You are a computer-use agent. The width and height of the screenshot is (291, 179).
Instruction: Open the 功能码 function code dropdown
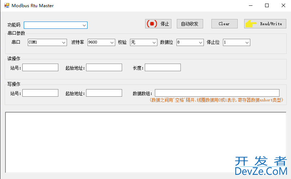[x=55, y=25]
